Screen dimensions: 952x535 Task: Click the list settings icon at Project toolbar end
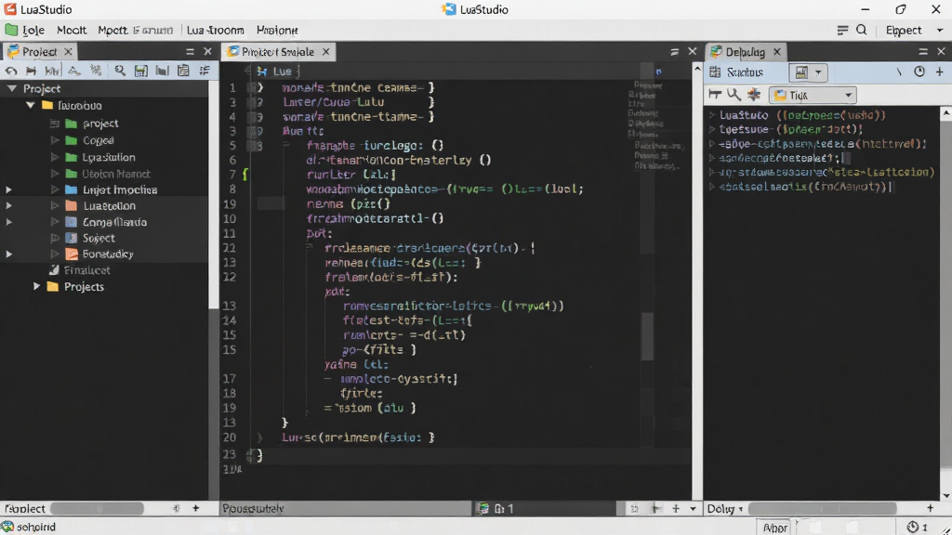[205, 71]
